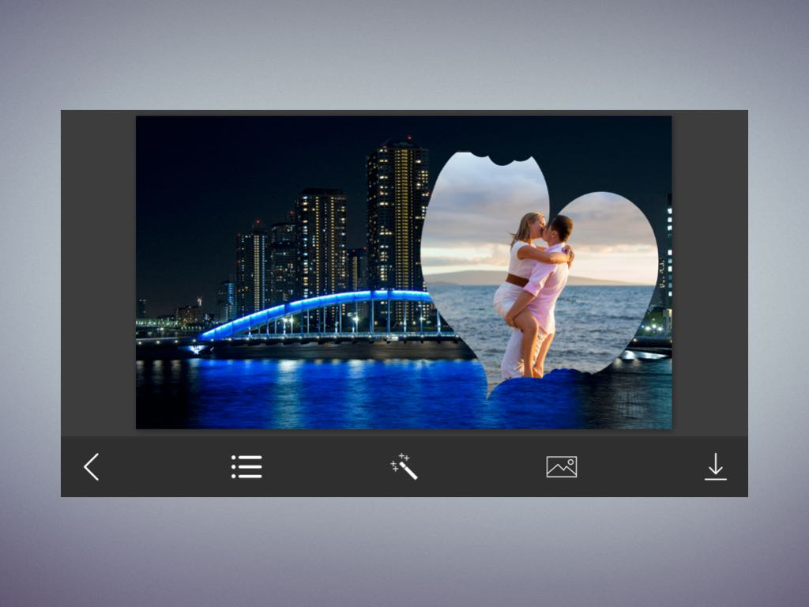Go back with the left arrow icon
The height and width of the screenshot is (607, 809).
click(x=92, y=466)
